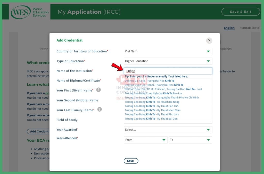
Task: Select Dai Hoc Quoc Gia, TP. Ho Chi Minh Kinh Te - Luat
Action: tap(163, 89)
